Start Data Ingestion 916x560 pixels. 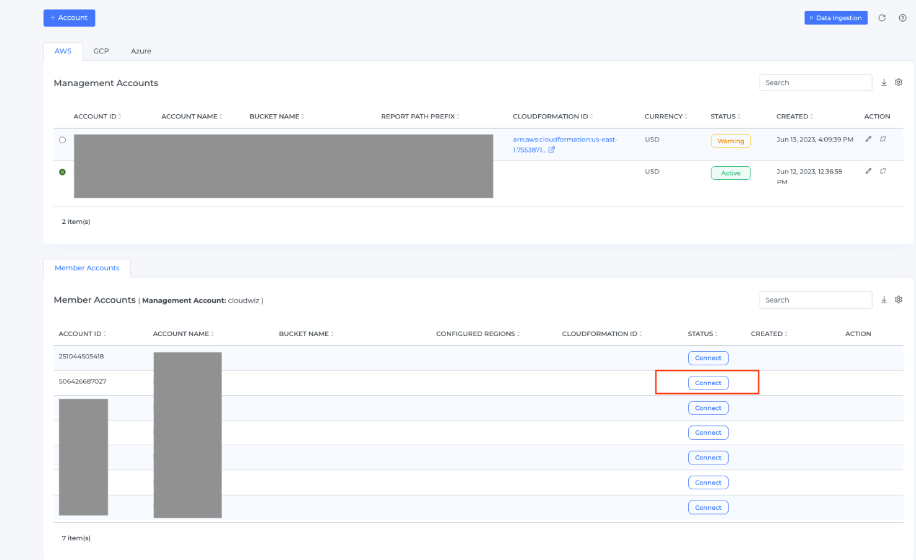835,18
